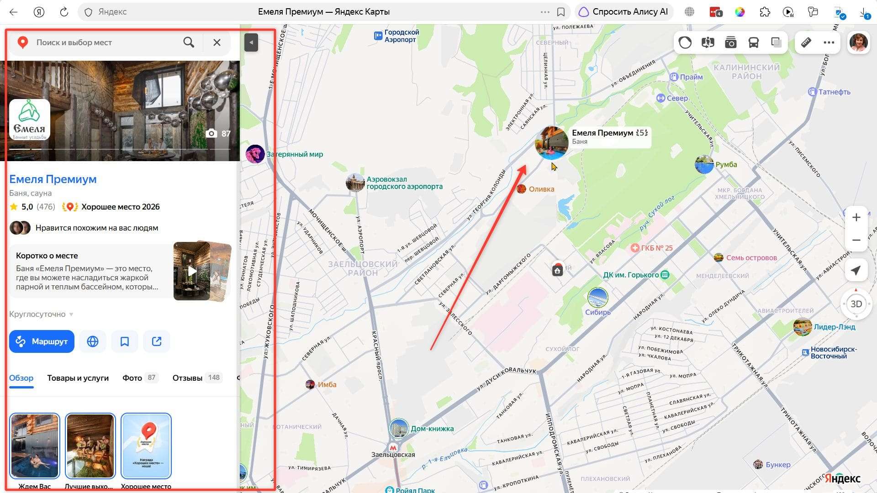The image size is (877, 493).
Task: Open the three-dots map menu
Action: coord(829,43)
